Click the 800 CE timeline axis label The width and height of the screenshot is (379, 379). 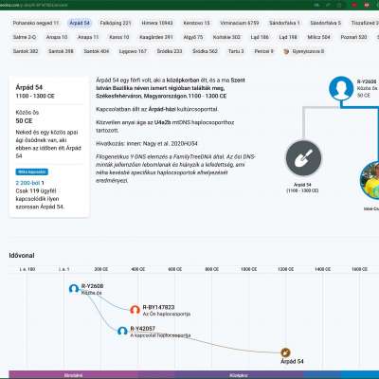click(x=212, y=269)
